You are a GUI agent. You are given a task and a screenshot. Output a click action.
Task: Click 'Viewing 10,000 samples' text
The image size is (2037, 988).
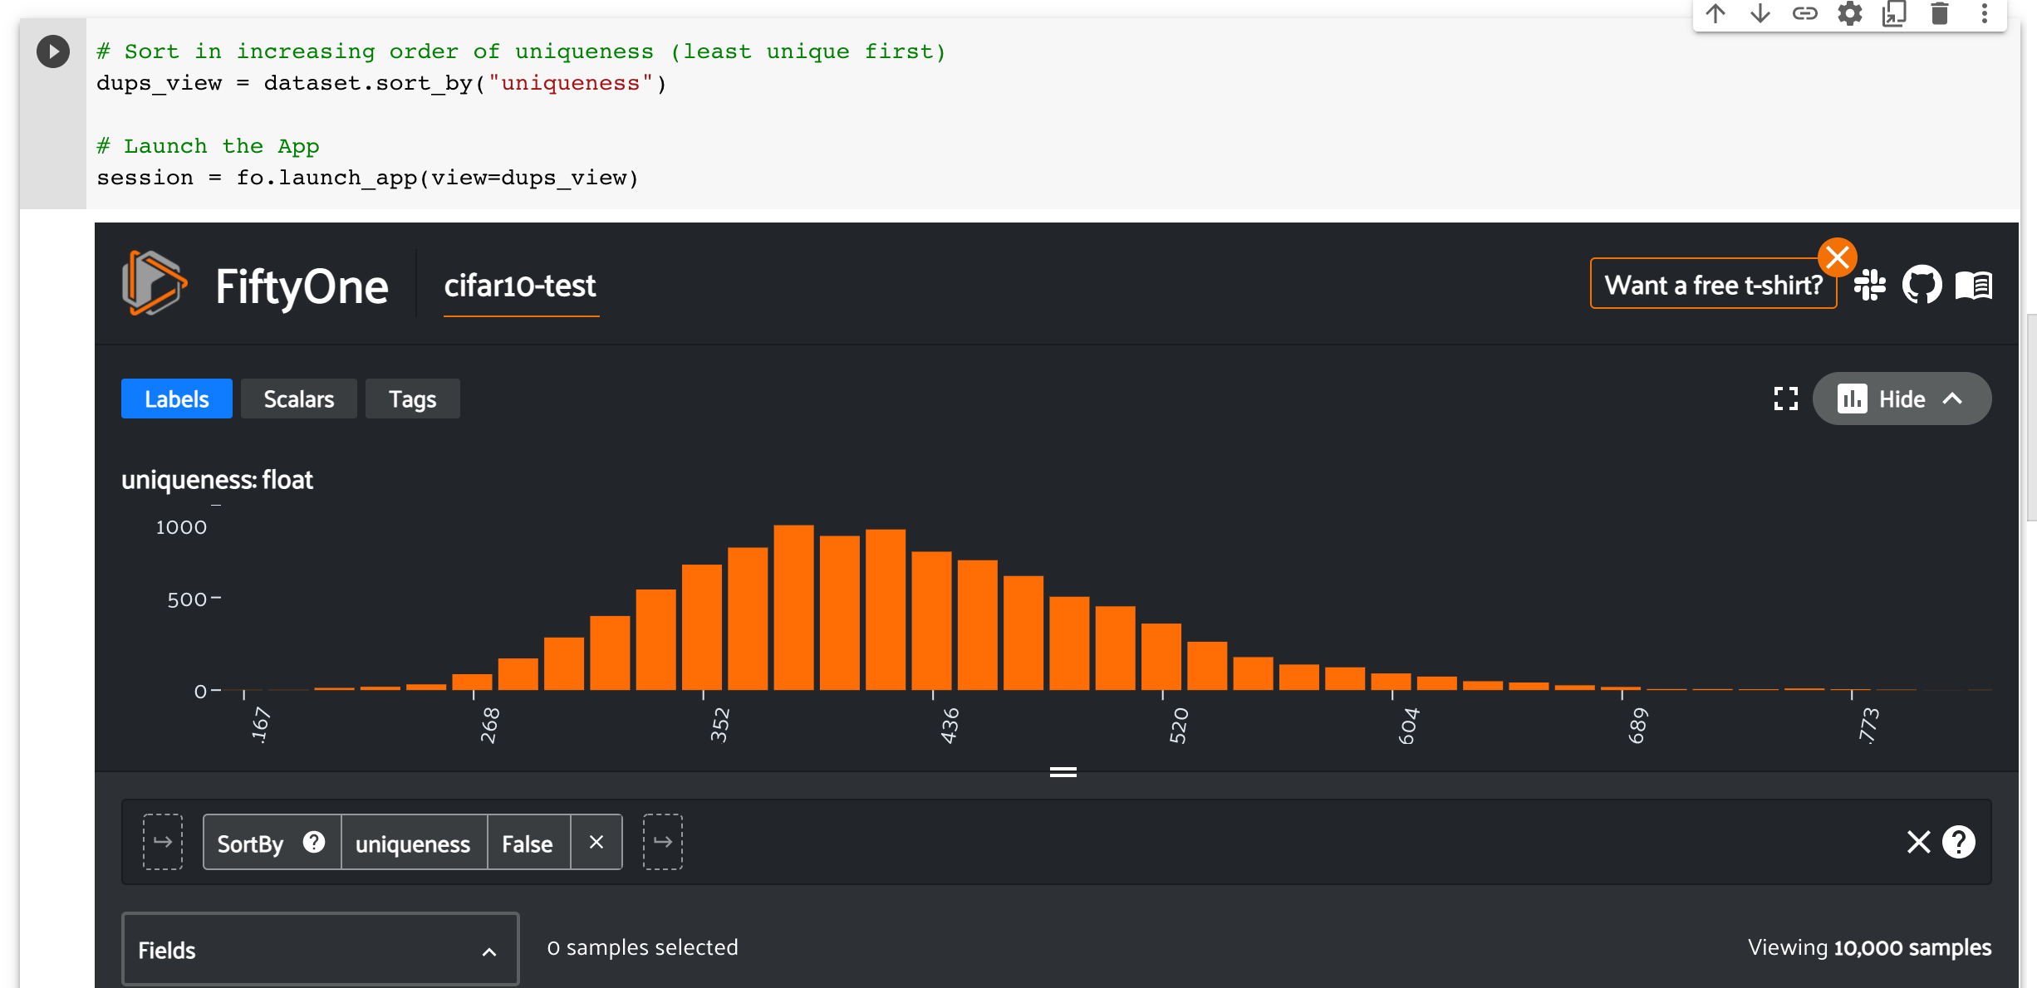[1869, 947]
